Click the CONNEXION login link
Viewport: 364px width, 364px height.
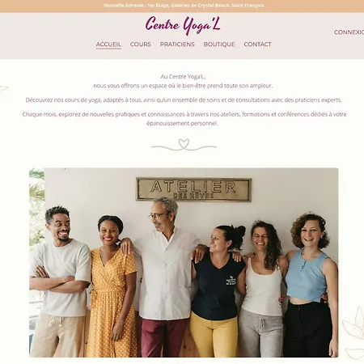[349, 32]
